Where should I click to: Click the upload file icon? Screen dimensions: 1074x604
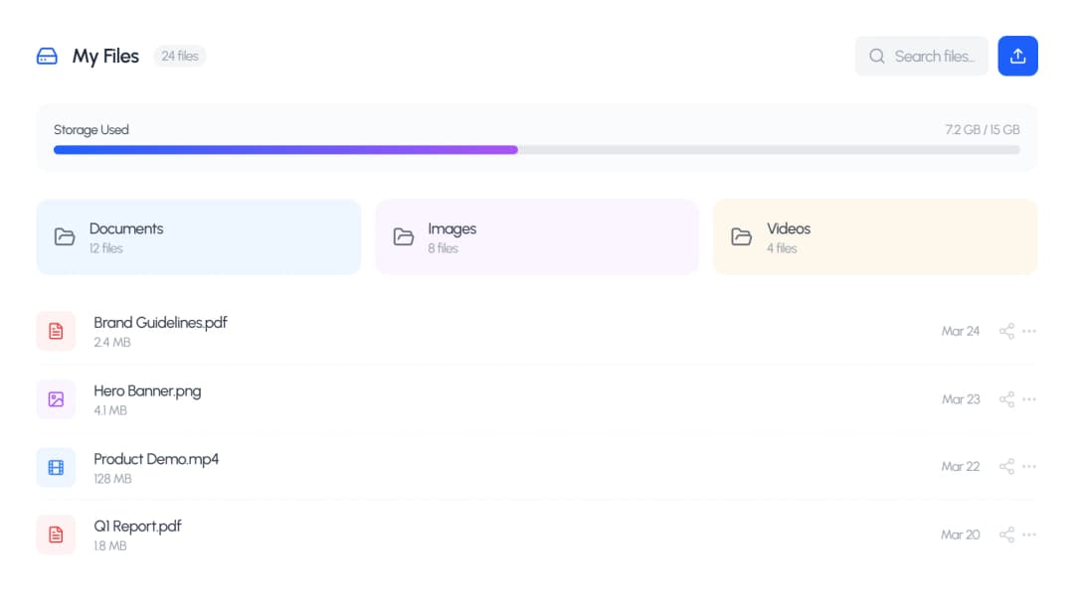pos(1017,56)
